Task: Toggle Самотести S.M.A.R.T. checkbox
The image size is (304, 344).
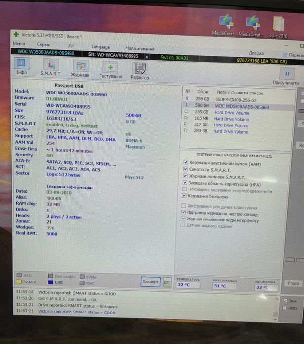Action: (186, 169)
